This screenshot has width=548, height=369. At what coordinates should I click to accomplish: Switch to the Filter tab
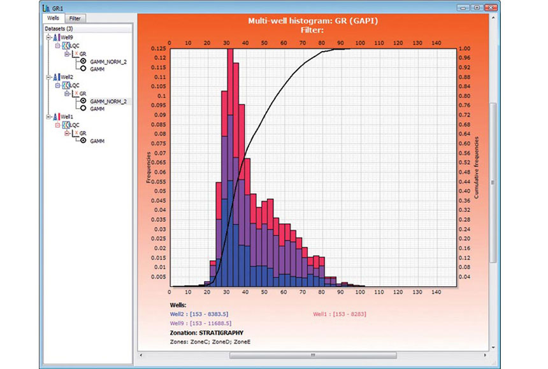[75, 18]
